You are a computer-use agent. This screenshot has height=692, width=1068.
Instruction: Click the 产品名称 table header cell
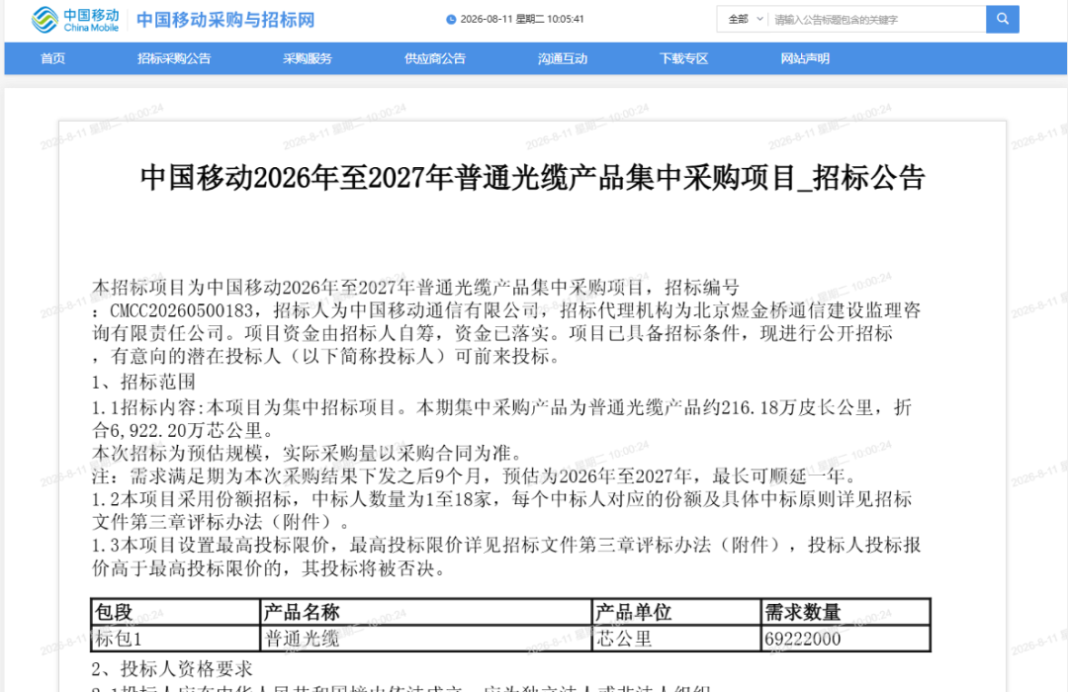point(425,612)
